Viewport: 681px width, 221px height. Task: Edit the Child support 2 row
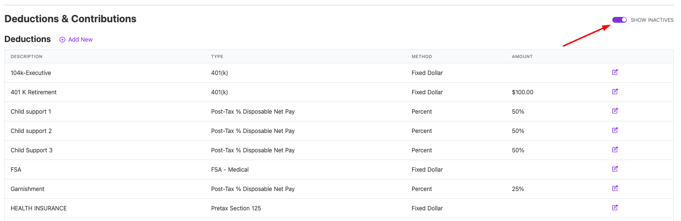[x=615, y=131]
